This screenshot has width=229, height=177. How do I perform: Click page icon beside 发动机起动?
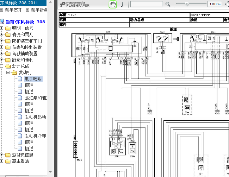20,117
